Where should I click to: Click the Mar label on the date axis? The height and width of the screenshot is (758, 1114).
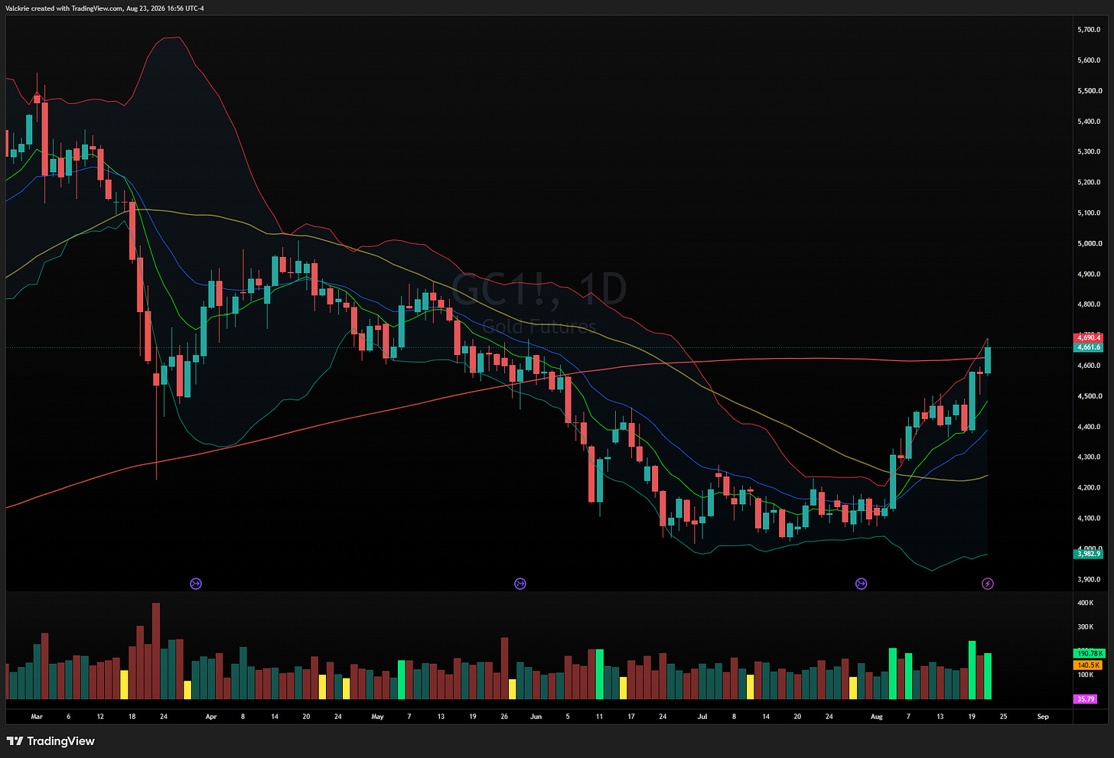point(37,717)
